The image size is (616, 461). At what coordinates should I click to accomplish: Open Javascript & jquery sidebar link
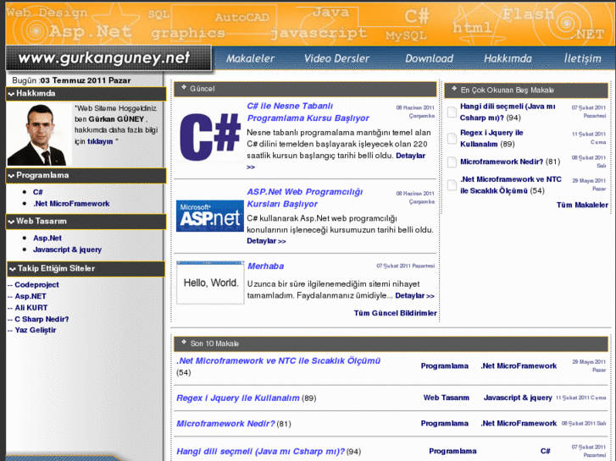(x=67, y=250)
